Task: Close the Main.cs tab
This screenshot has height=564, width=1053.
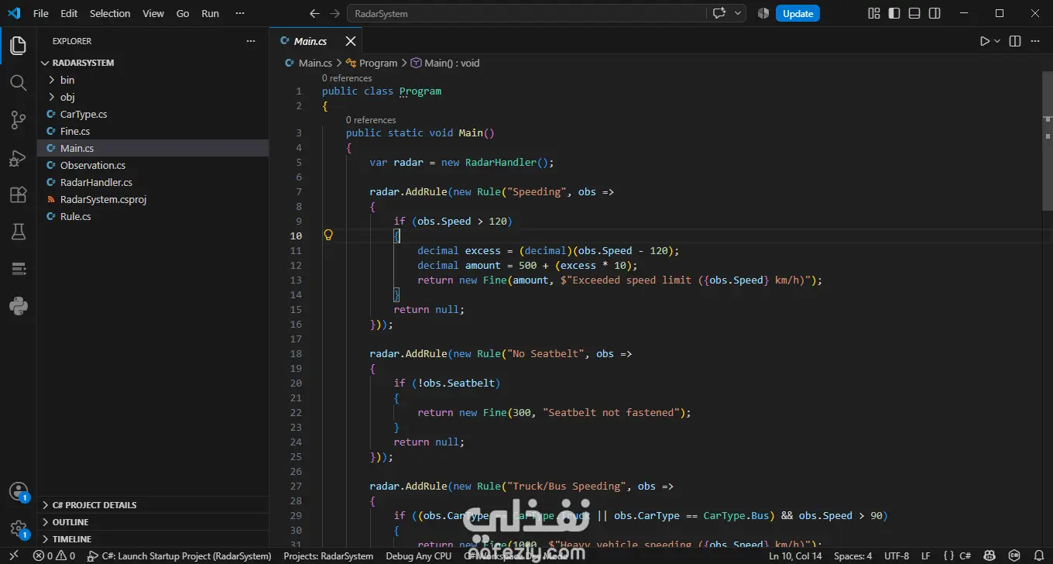Action: (x=351, y=41)
